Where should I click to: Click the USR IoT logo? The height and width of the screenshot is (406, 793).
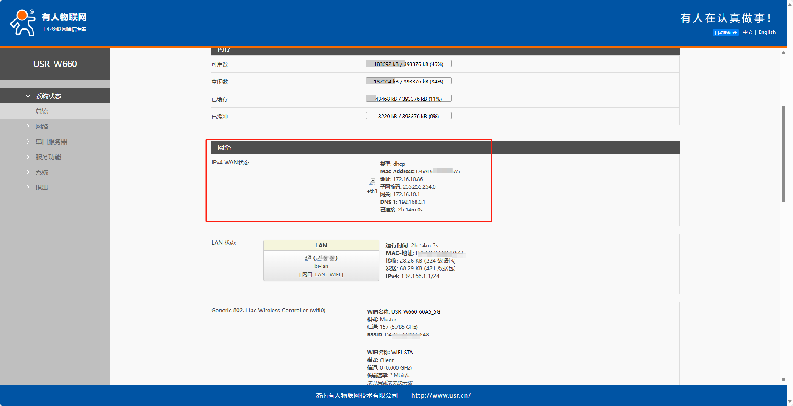click(48, 22)
